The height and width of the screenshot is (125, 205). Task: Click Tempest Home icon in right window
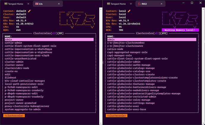[108, 4]
